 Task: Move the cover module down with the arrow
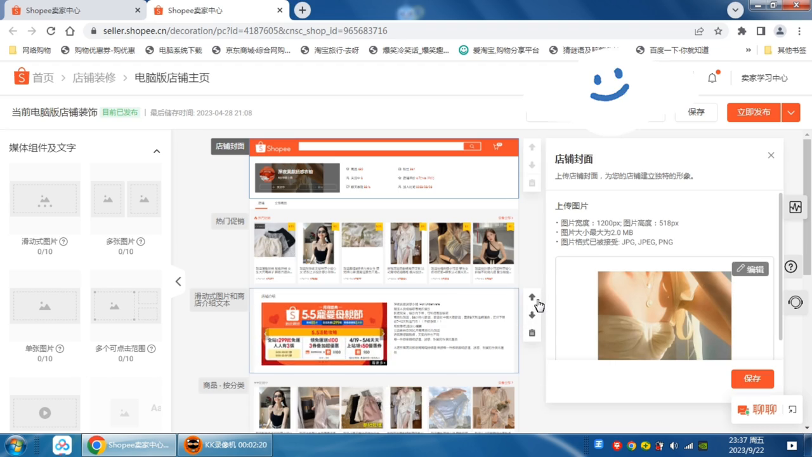(532, 166)
